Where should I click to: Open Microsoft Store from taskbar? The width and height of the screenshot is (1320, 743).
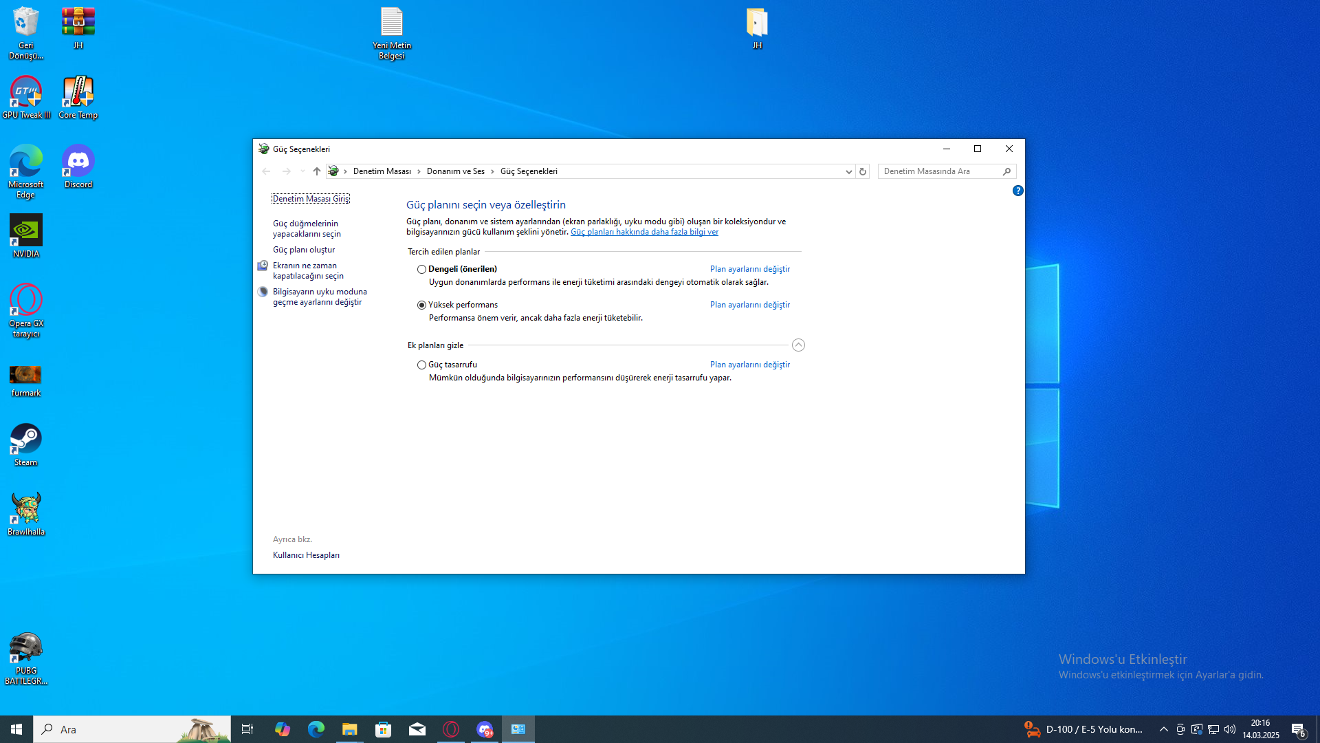coord(384,729)
